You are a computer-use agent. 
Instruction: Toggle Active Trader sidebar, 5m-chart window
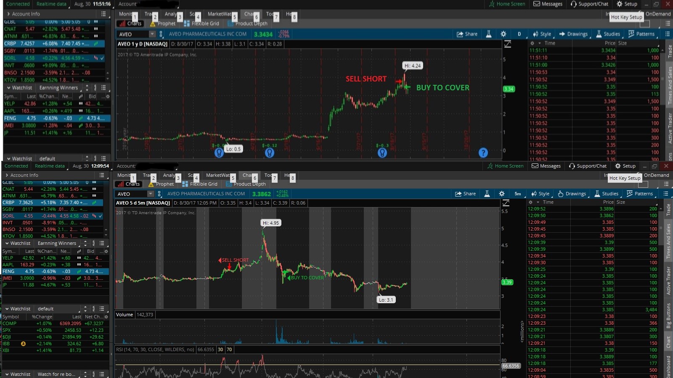click(668, 281)
